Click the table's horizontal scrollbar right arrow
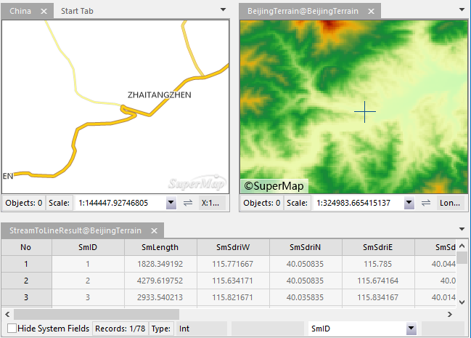The image size is (471, 338). pyautogui.click(x=451, y=314)
